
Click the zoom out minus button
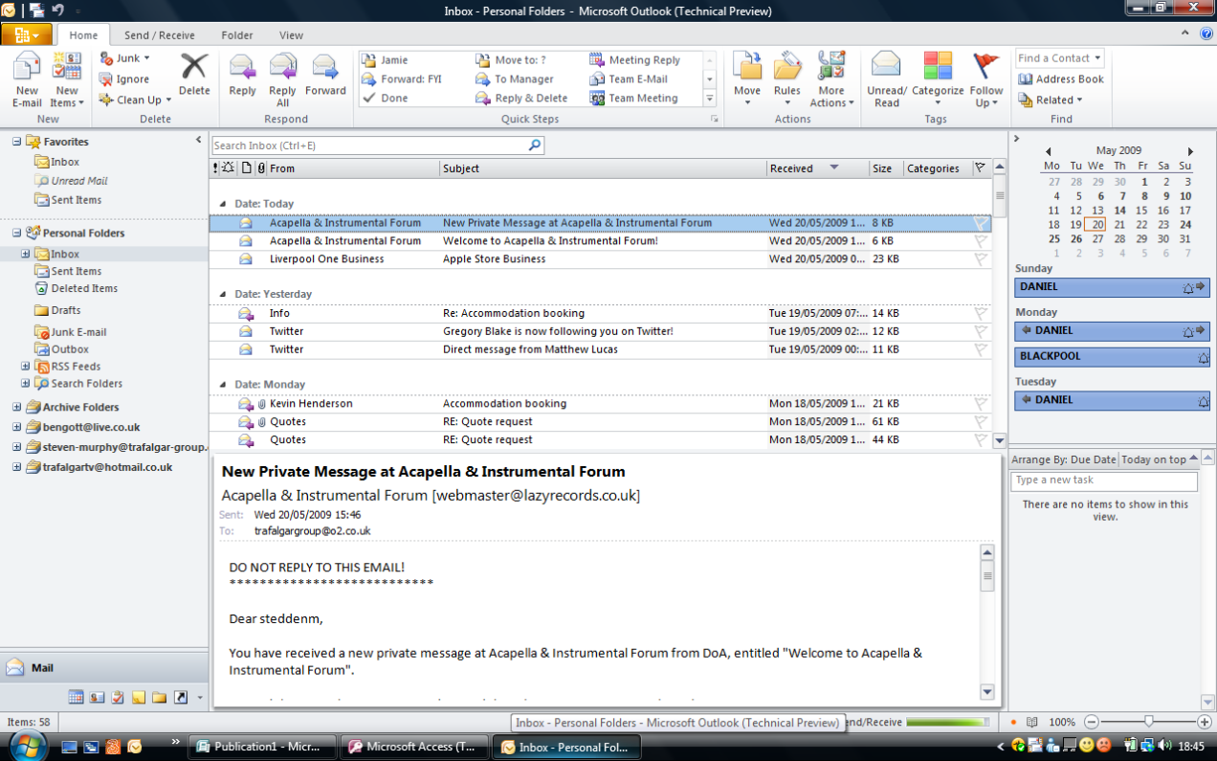coord(1092,722)
